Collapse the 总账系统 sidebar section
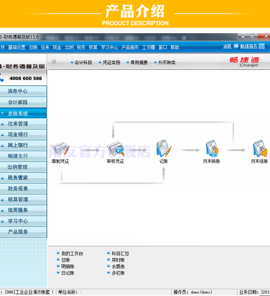Viewport: 270px width, 296px height. (23, 113)
